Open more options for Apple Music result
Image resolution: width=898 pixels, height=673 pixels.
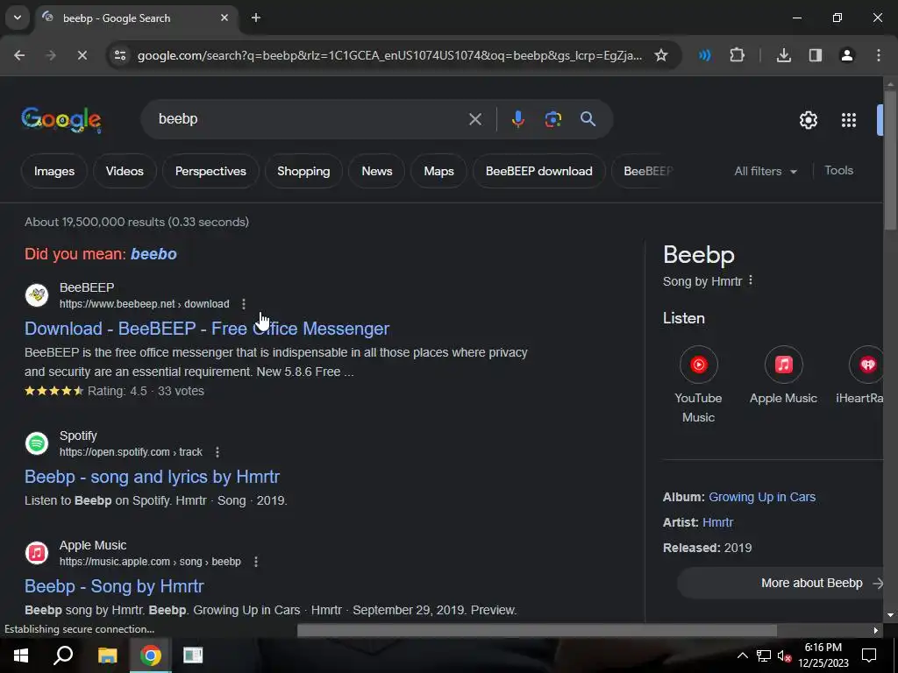(255, 562)
